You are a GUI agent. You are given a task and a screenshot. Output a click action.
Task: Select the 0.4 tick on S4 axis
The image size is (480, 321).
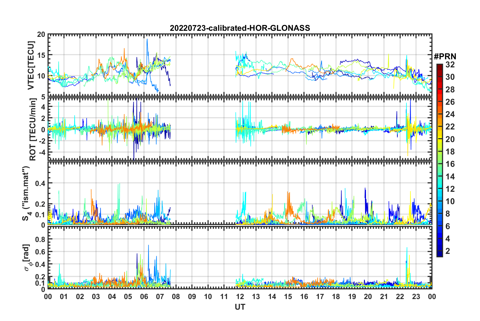(40, 183)
